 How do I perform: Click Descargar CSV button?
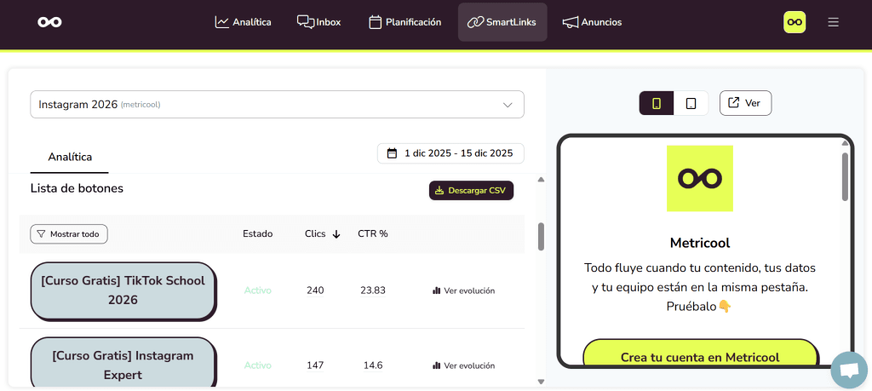point(471,191)
